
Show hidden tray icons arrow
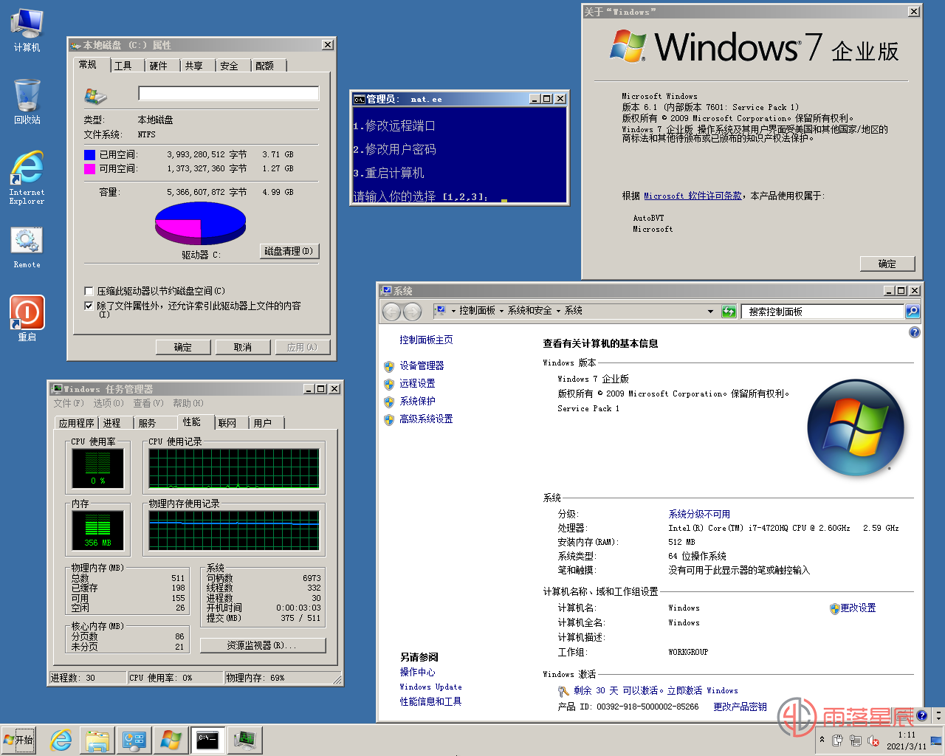click(x=822, y=740)
